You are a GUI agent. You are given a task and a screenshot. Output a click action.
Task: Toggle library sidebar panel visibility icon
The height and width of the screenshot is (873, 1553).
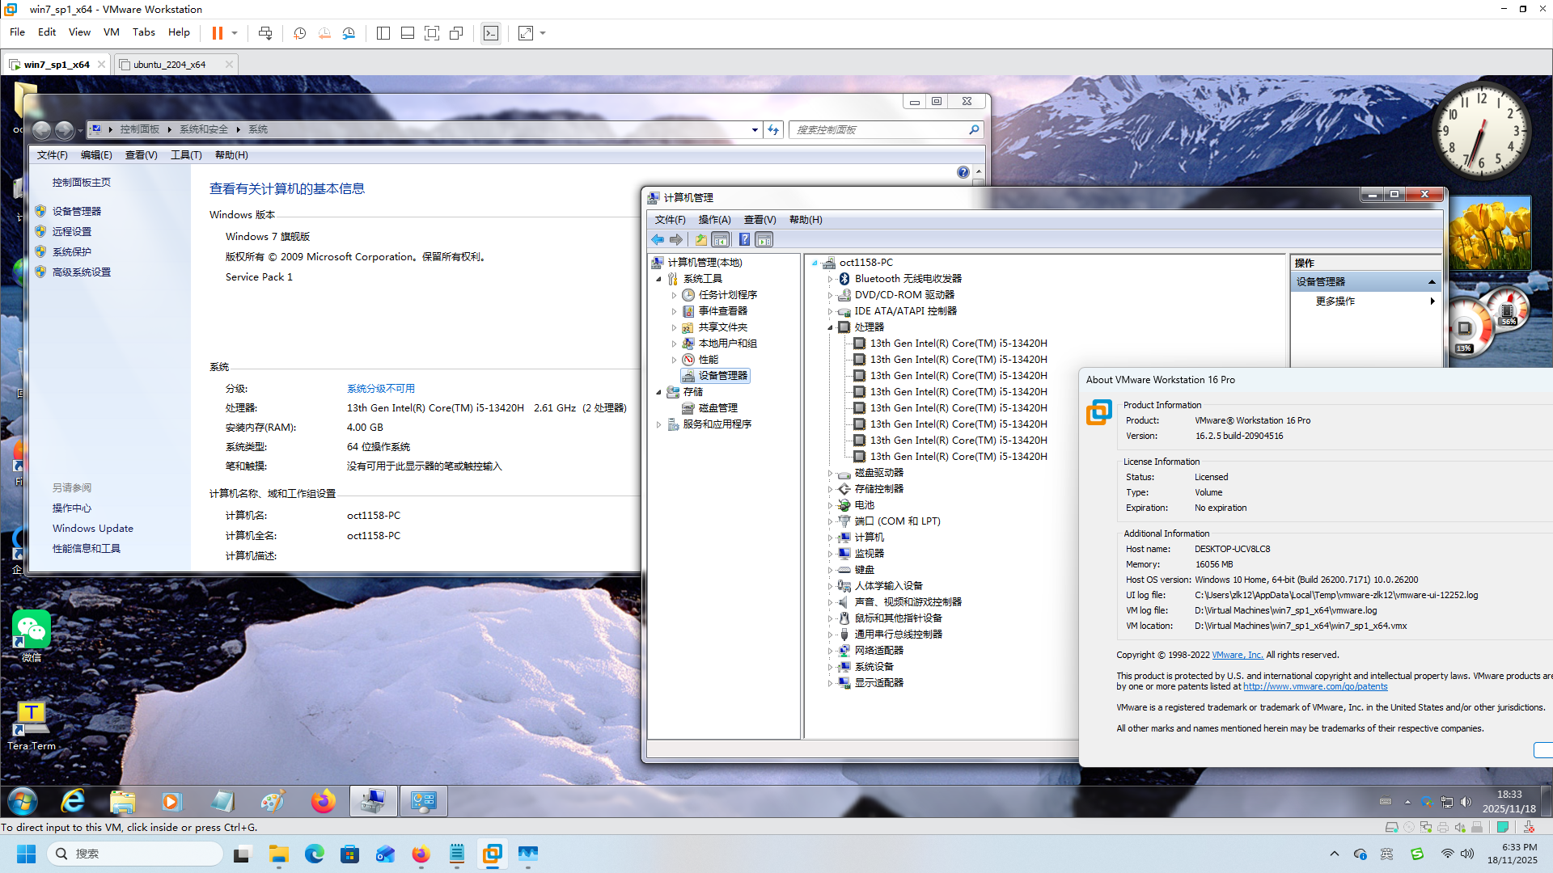(x=383, y=33)
